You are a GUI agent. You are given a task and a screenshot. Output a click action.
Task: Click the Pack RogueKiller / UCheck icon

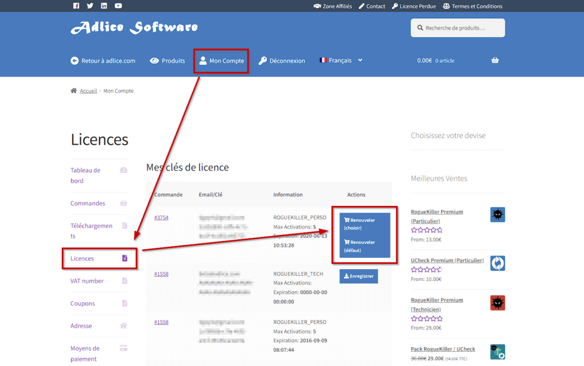tap(497, 351)
